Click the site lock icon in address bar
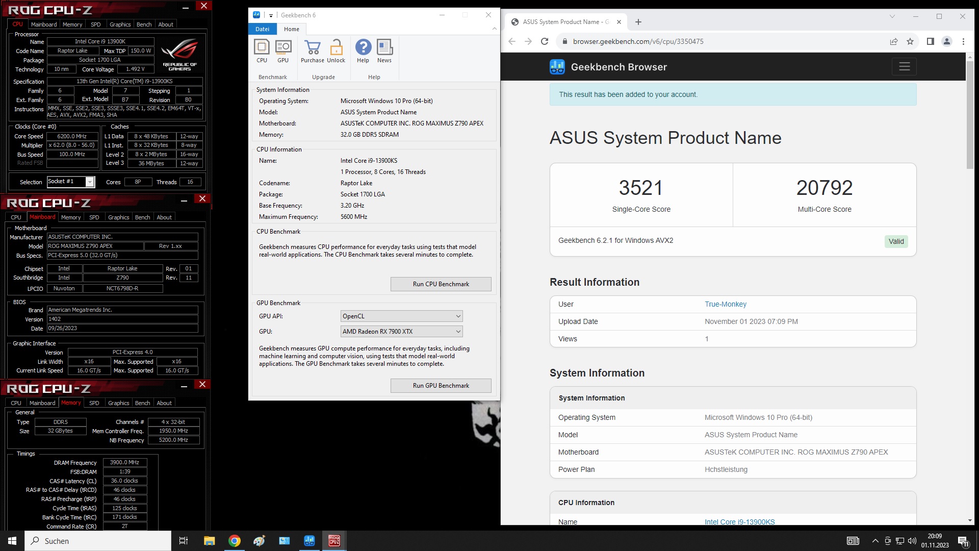This screenshot has height=551, width=979. coord(564,41)
